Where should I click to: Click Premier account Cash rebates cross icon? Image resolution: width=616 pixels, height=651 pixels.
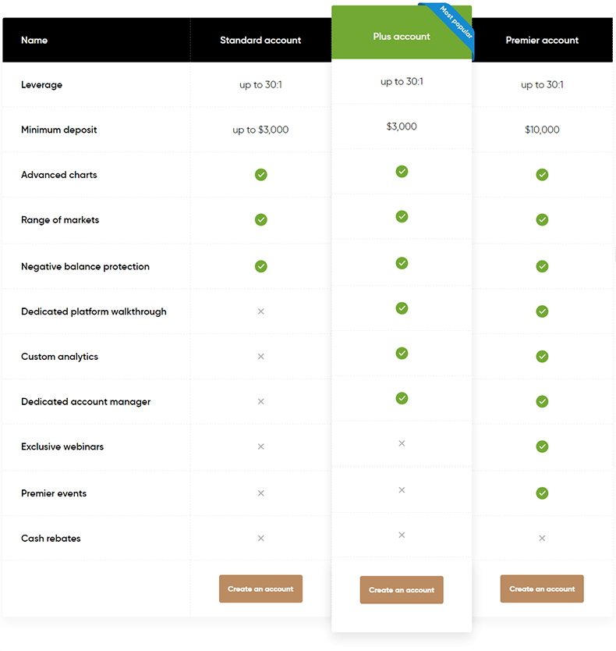click(542, 539)
